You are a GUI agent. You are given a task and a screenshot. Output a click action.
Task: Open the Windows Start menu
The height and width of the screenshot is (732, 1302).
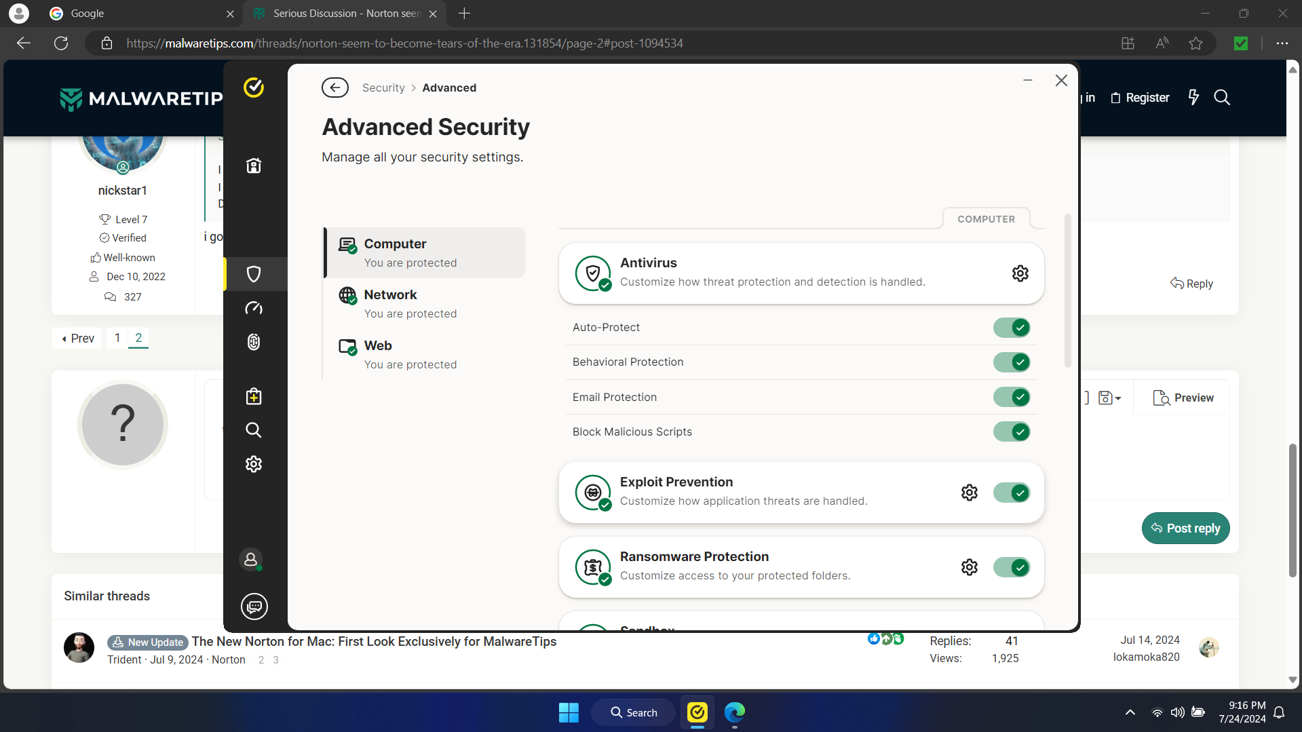point(569,712)
